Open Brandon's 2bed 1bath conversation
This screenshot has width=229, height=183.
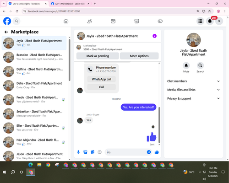click(x=34, y=57)
